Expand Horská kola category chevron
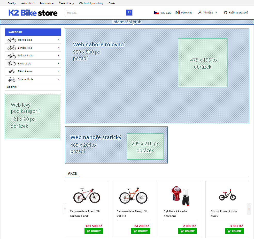Image resolution: width=254 pixels, height=239 pixels. tap(58, 40)
